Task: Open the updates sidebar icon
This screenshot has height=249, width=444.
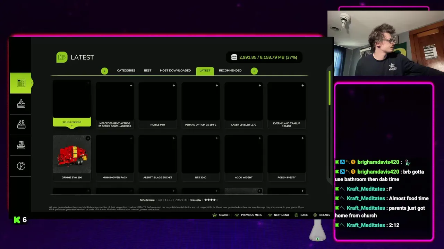Action: [21, 124]
